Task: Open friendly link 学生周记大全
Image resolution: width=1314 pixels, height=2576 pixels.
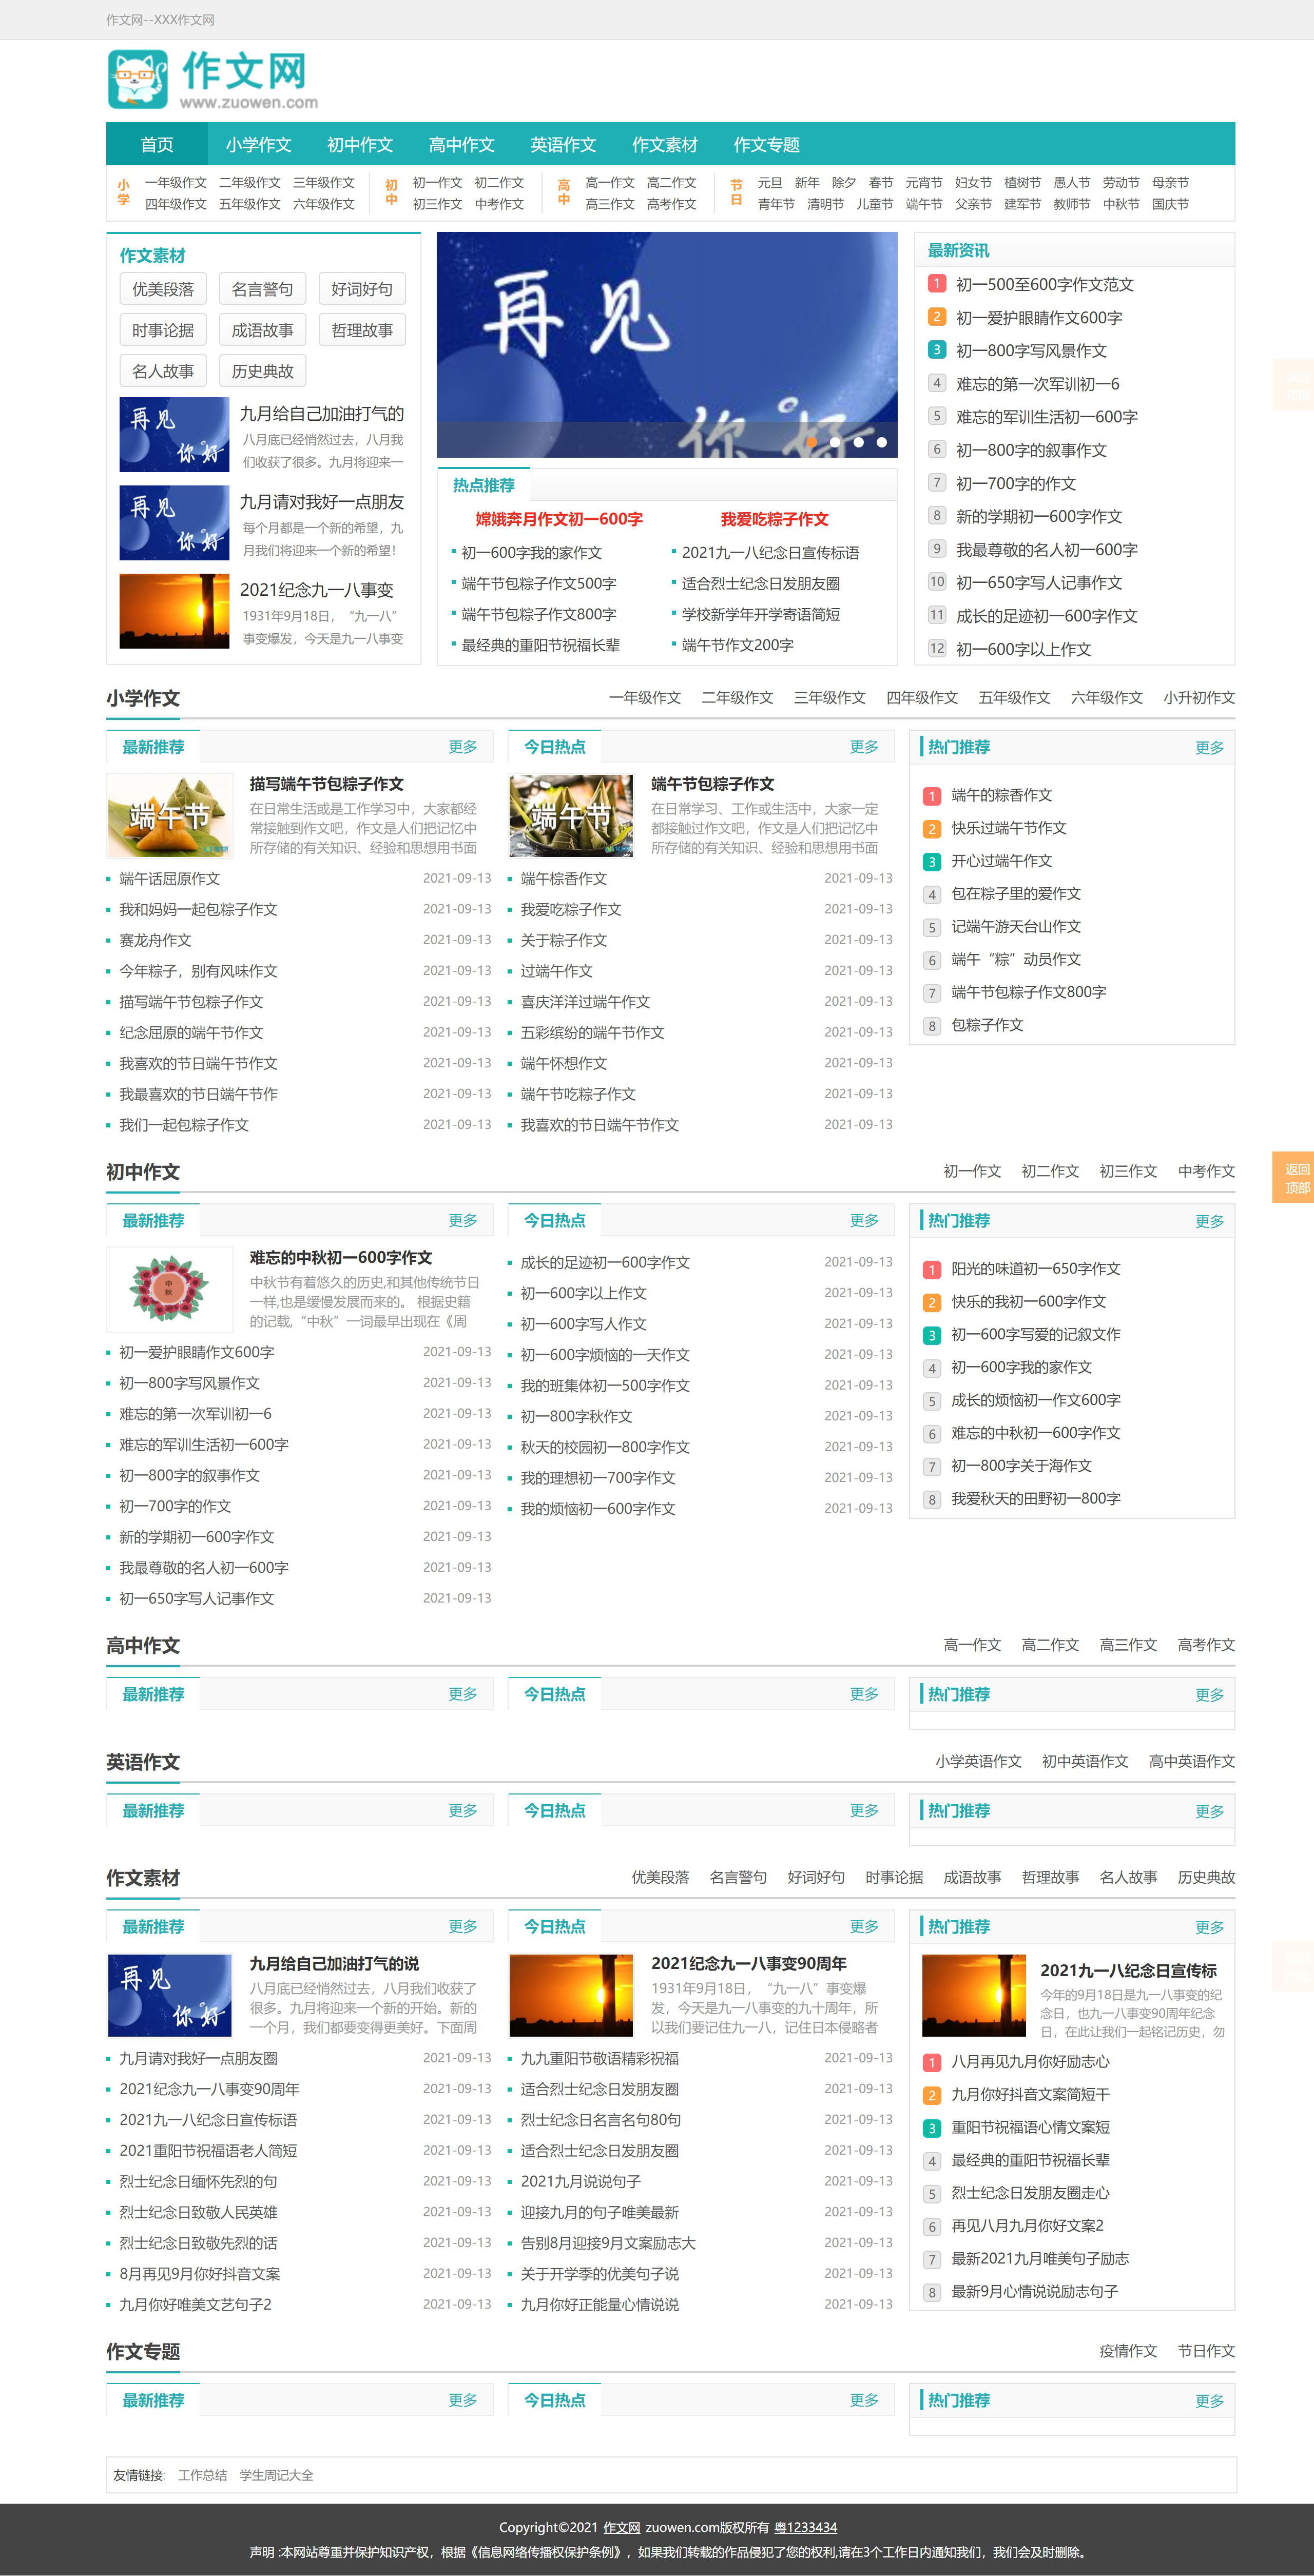Action: pos(276,2475)
